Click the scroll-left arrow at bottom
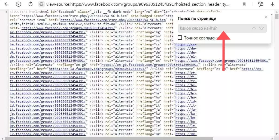Image resolution: width=279 pixels, height=140 pixels. [x=2, y=138]
